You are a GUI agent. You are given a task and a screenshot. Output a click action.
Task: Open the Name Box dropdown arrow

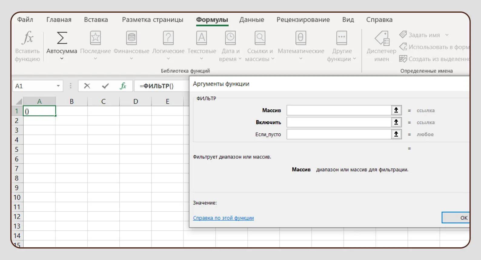click(x=58, y=86)
